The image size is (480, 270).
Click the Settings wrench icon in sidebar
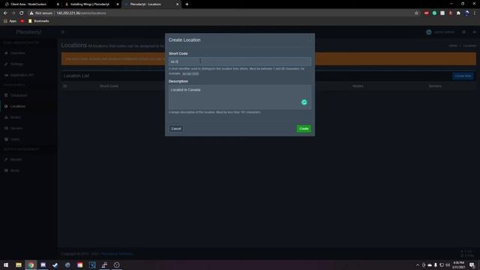point(6,64)
